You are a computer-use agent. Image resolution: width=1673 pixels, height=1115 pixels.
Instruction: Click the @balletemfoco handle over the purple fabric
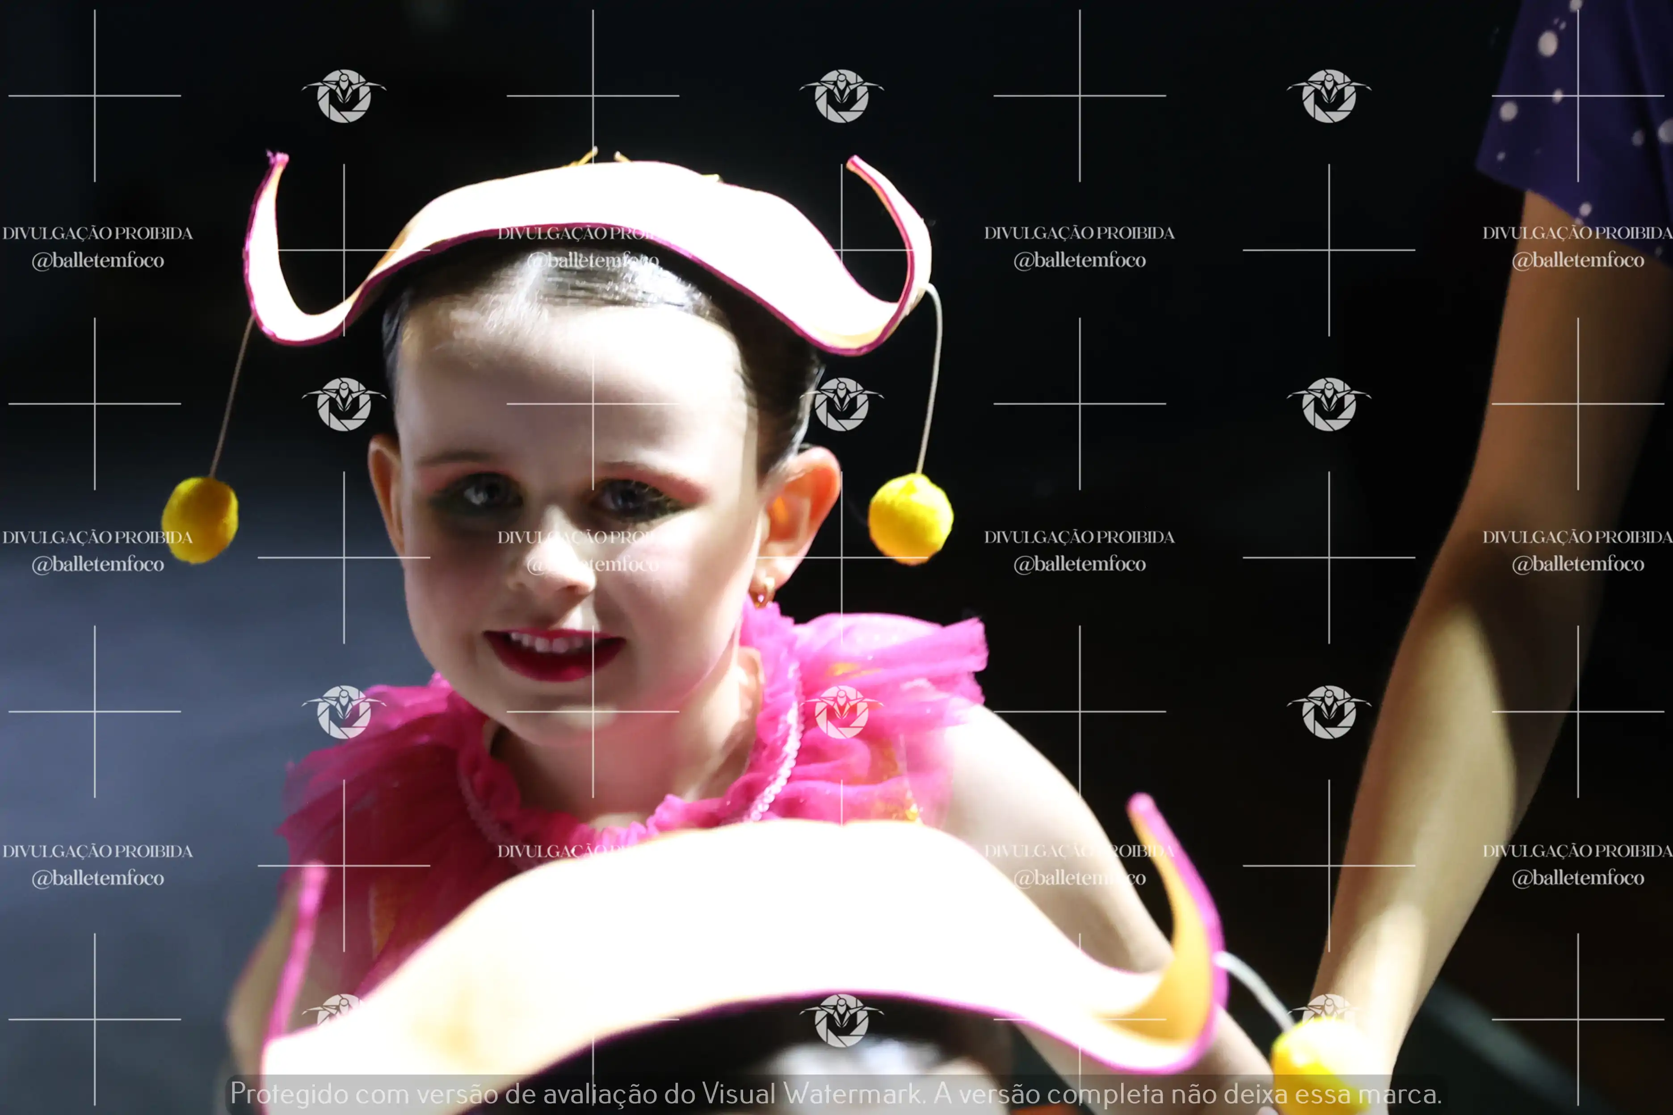click(1578, 260)
